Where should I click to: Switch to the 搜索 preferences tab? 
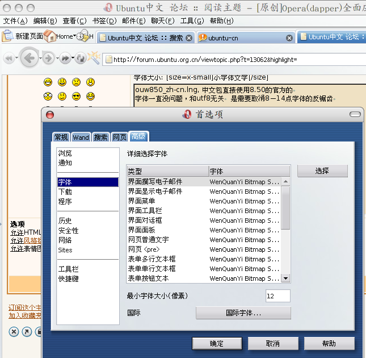tap(100, 137)
